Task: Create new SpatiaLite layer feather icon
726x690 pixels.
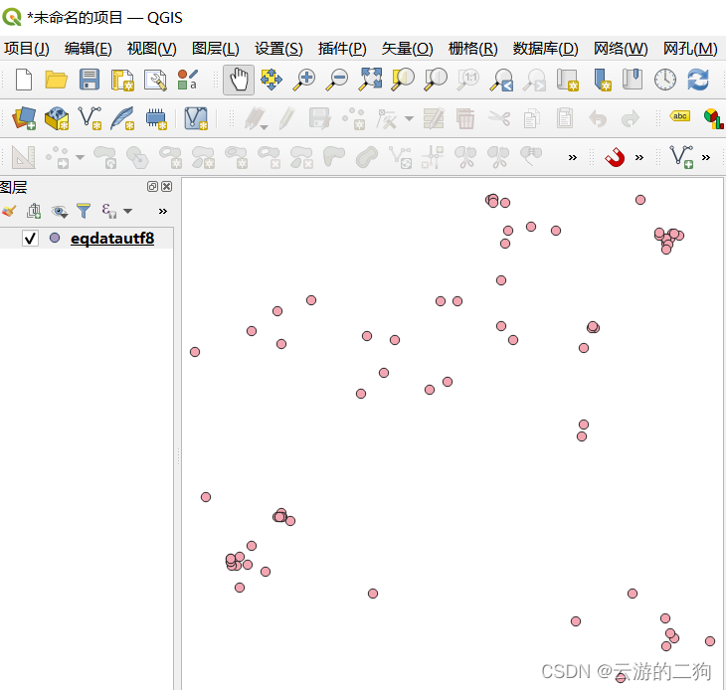Action: tap(122, 118)
